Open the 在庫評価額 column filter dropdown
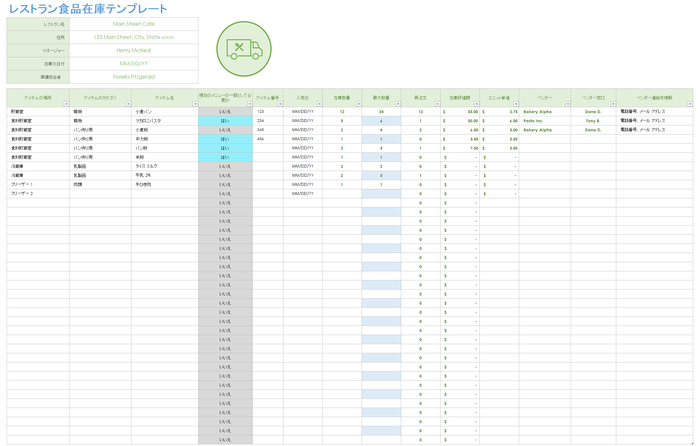The width and height of the screenshot is (698, 446). point(477,104)
